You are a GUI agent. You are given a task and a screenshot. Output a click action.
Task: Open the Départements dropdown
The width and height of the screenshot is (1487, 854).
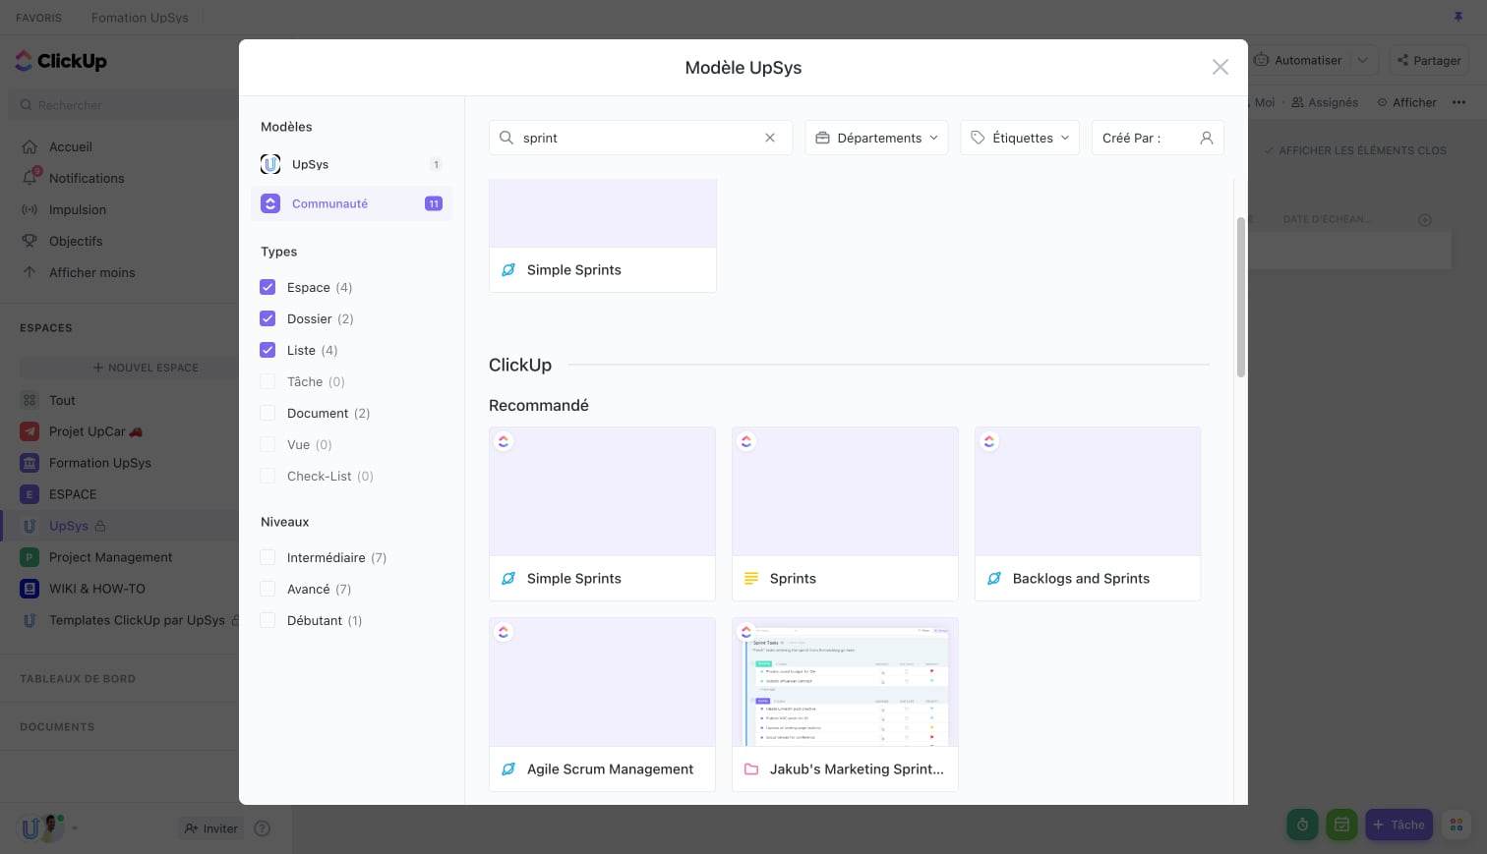point(876,138)
